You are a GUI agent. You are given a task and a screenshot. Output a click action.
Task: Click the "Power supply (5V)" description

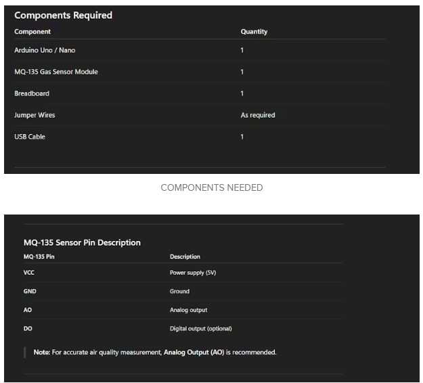point(193,273)
